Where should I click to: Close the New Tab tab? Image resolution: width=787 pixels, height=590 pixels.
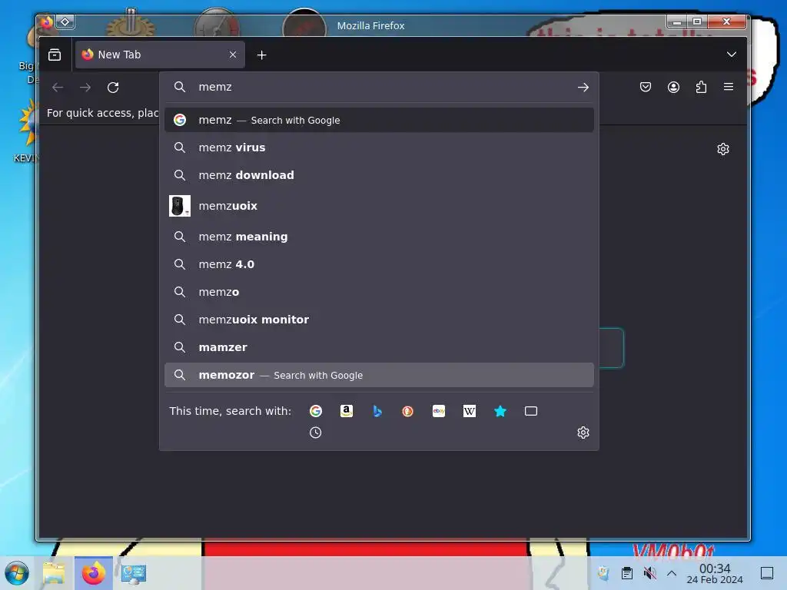[232, 55]
